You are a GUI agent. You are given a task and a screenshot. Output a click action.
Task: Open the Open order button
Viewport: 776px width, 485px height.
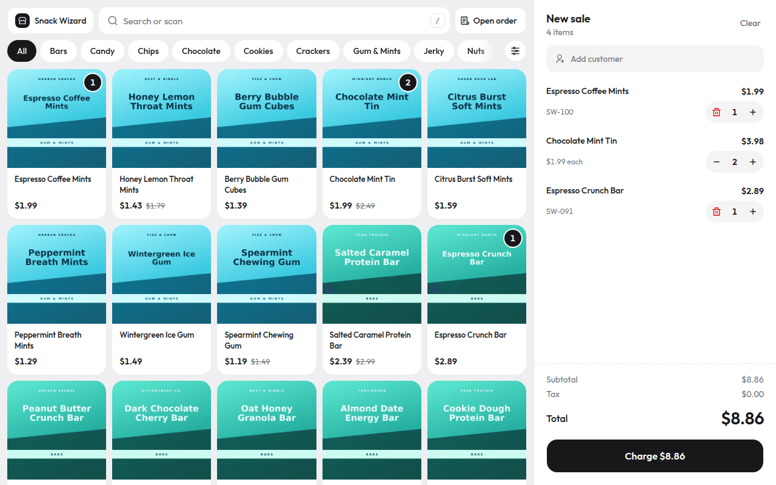pos(490,21)
